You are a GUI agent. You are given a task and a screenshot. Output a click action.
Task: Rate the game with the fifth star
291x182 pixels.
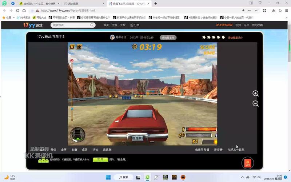tap(223, 37)
